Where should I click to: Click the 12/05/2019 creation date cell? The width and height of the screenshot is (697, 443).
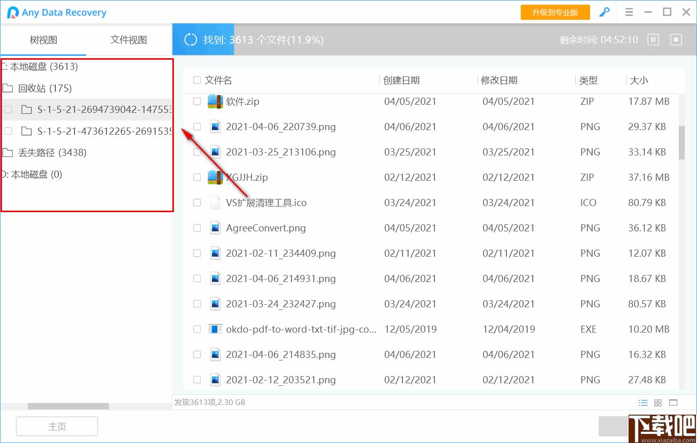(x=411, y=329)
